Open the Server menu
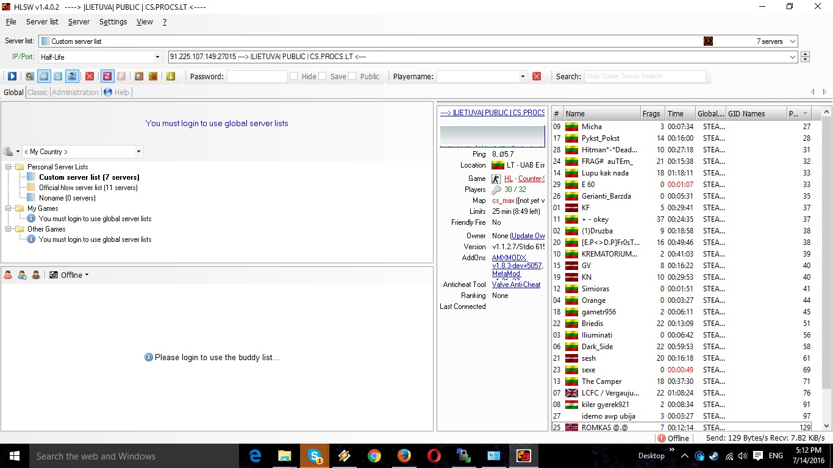 click(x=79, y=22)
